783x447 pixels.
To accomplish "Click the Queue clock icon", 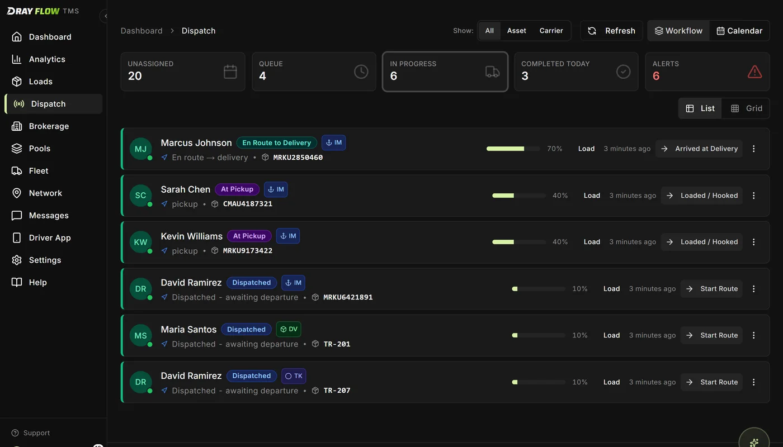I will (361, 72).
